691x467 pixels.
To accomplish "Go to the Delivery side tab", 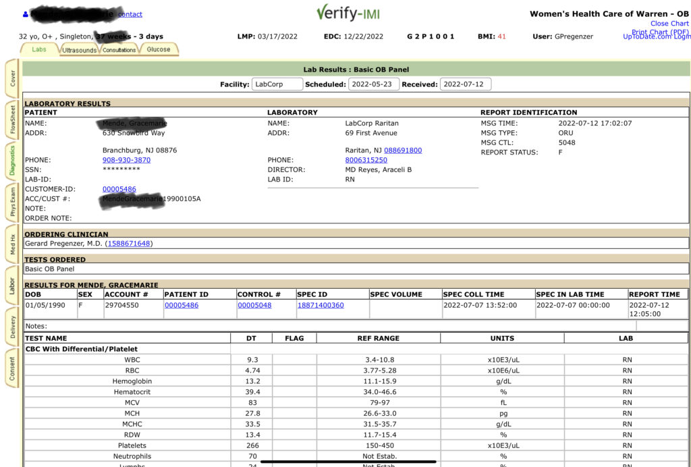I will point(12,327).
